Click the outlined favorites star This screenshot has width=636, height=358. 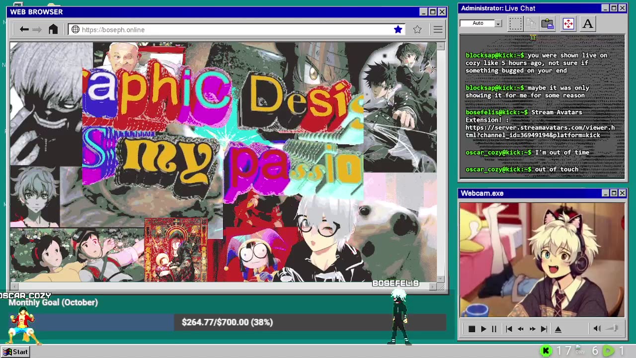point(417,30)
